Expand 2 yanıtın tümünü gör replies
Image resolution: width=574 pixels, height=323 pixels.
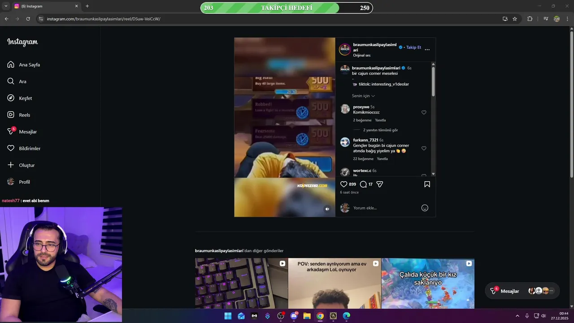pyautogui.click(x=380, y=130)
